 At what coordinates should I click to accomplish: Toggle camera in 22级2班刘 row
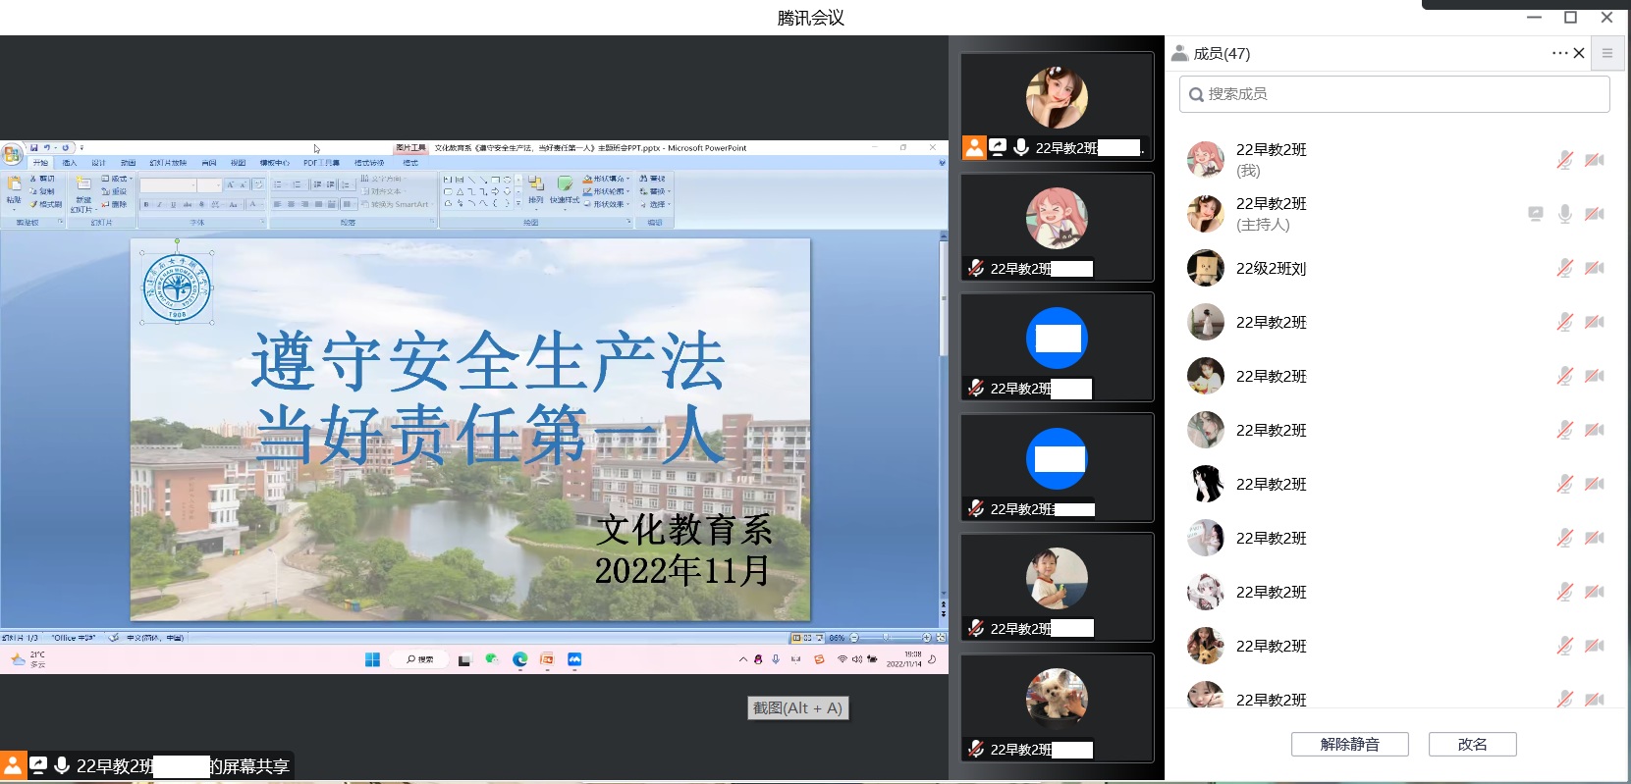tap(1595, 268)
